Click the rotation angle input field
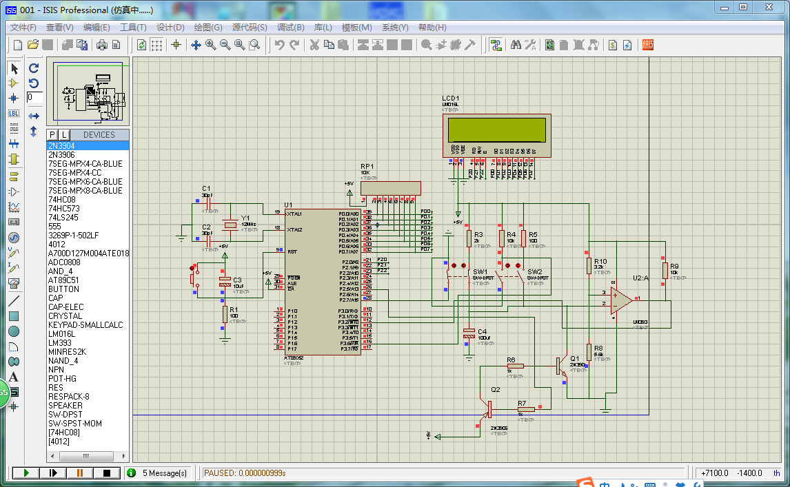Screen dimensions: 790x487 click(x=34, y=98)
